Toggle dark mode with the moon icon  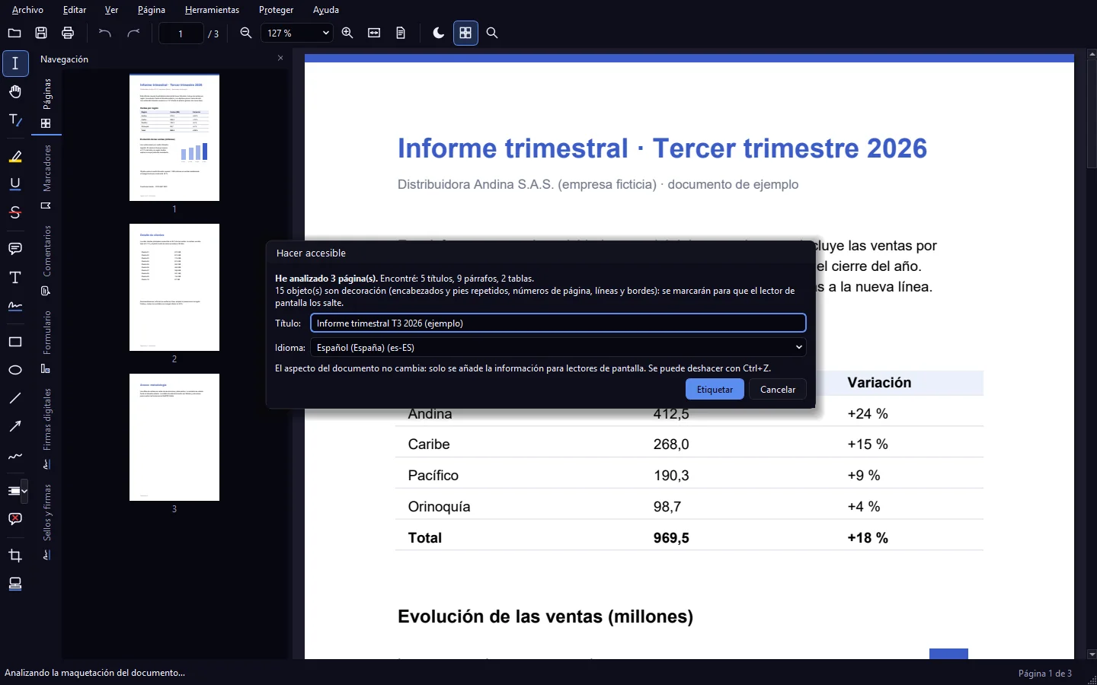click(x=438, y=33)
